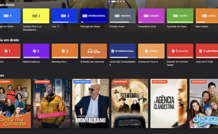Open the RTP 1 live TV channel tile
The image size is (218, 134).
[x=10, y=16]
